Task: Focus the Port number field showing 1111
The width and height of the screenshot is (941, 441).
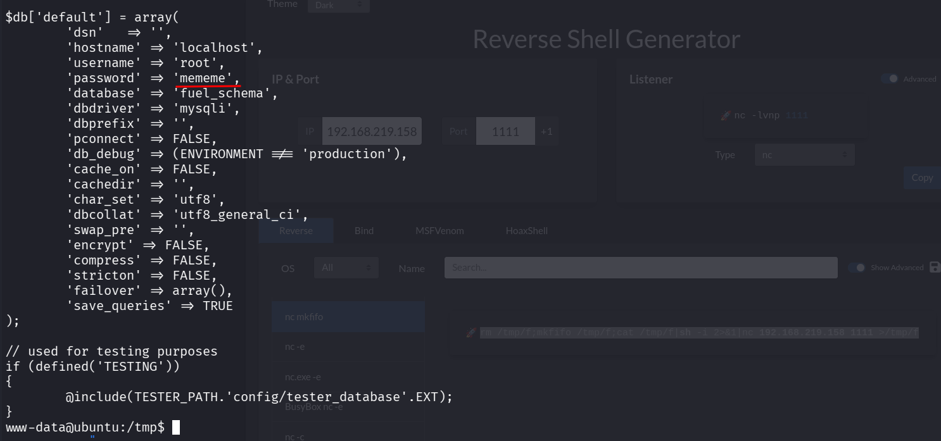Action: tap(505, 132)
